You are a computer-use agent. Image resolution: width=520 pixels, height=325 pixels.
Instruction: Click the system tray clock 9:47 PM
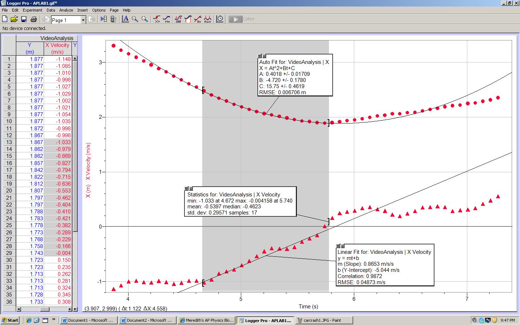(x=508, y=320)
